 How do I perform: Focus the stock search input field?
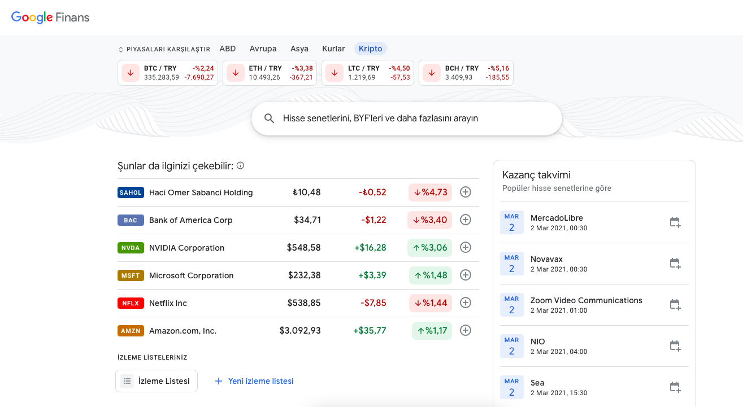407,119
